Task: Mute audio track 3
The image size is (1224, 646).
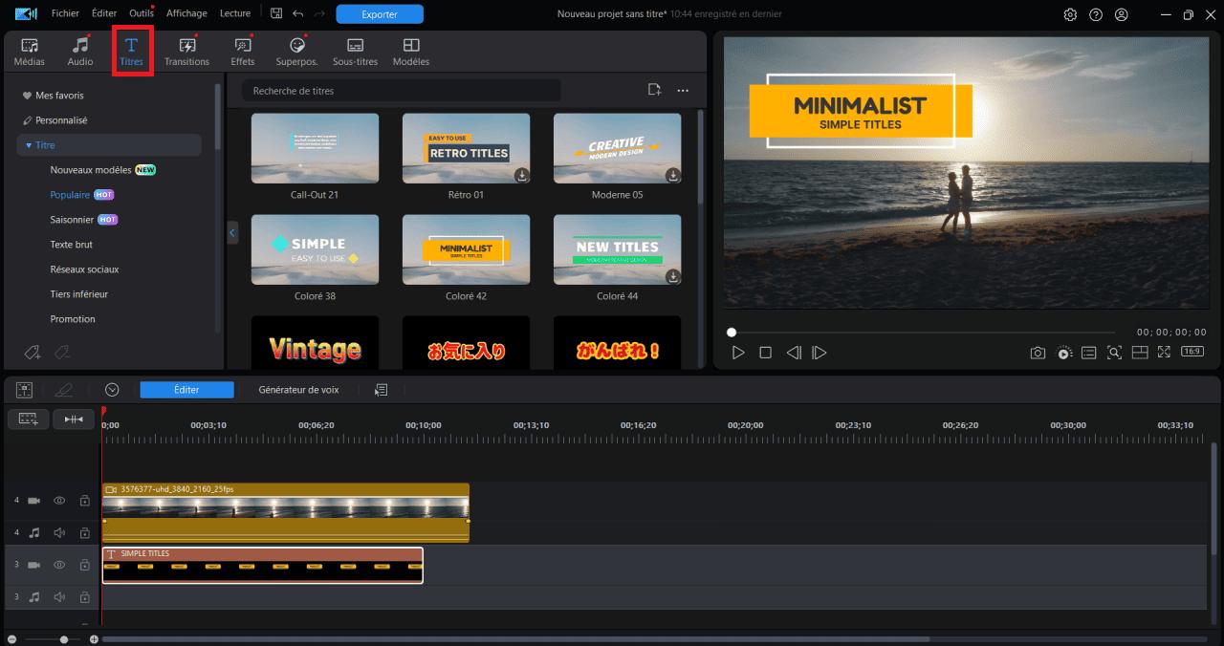Action: point(59,597)
